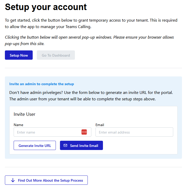Click the divider line below Setup Now
192x194 pixels.
coord(93,68)
